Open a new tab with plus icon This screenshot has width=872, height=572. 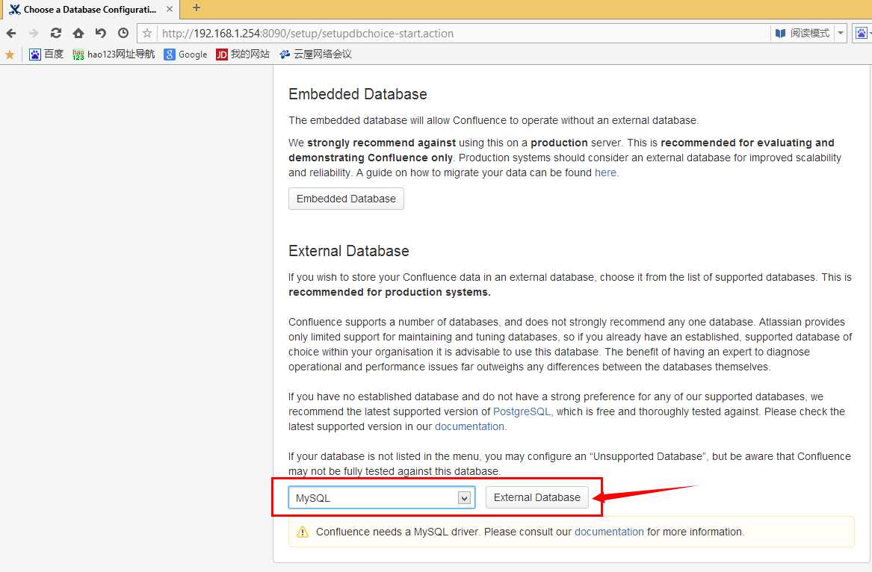197,7
